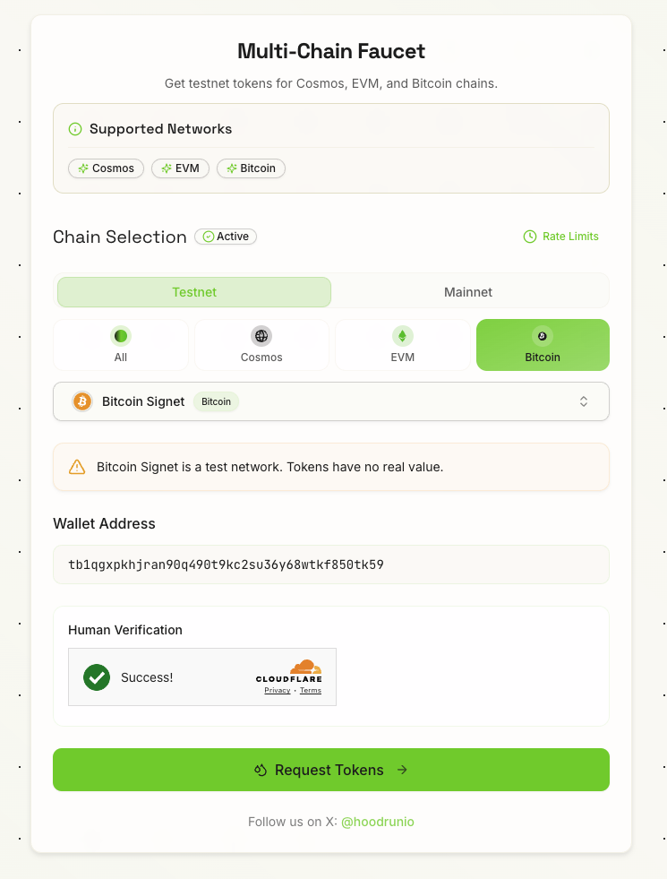Viewport: 667px width, 879px height.
Task: Switch to the All chains filter
Action: tap(121, 345)
